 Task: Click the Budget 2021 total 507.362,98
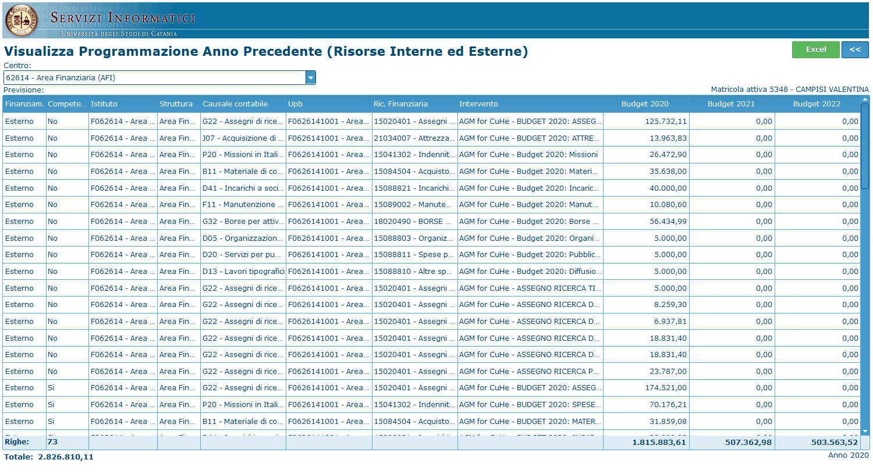coord(748,443)
